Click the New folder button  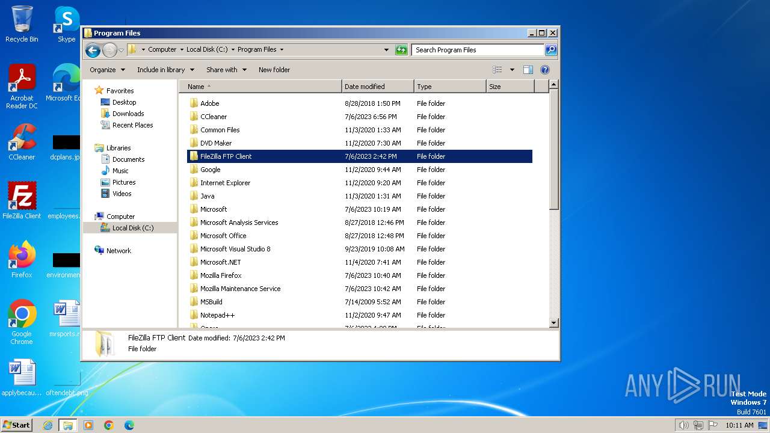274,70
